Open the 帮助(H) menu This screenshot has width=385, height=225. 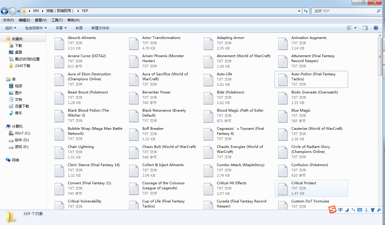(73, 20)
